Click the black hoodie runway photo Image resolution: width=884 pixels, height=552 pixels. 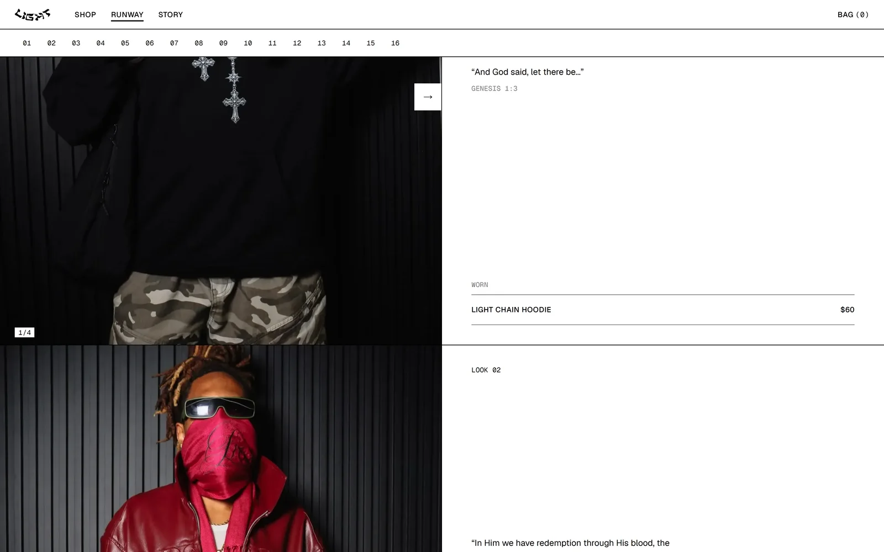[221, 200]
